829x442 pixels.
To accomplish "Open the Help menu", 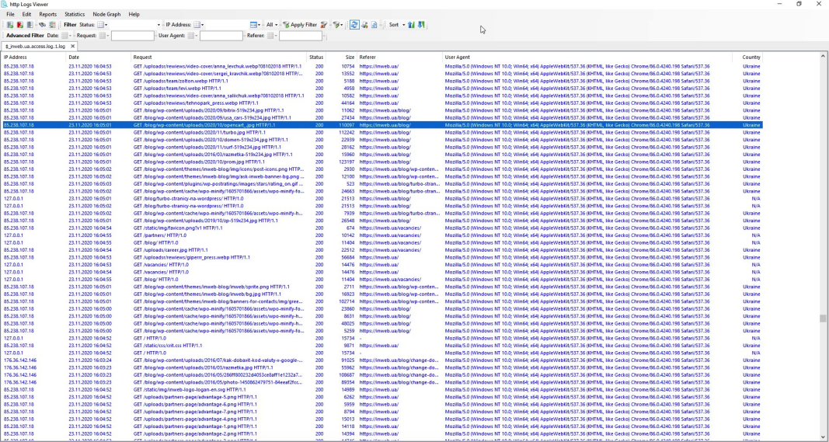I will click(x=134, y=14).
